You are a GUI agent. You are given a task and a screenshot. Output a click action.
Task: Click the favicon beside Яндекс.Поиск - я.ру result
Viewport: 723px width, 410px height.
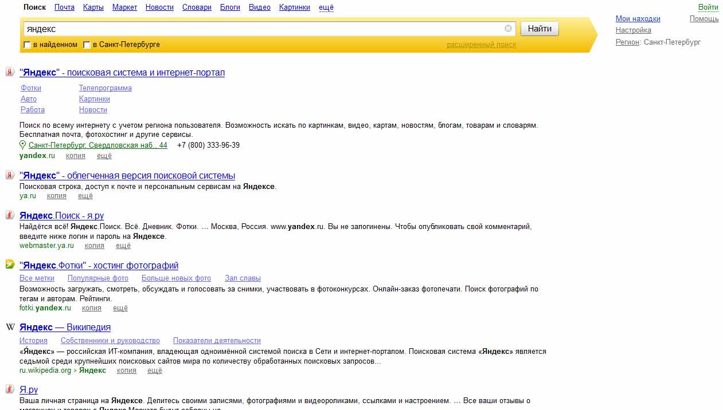pos(10,215)
